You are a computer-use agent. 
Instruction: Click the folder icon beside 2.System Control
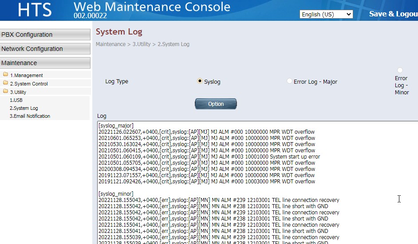[x=6, y=83]
